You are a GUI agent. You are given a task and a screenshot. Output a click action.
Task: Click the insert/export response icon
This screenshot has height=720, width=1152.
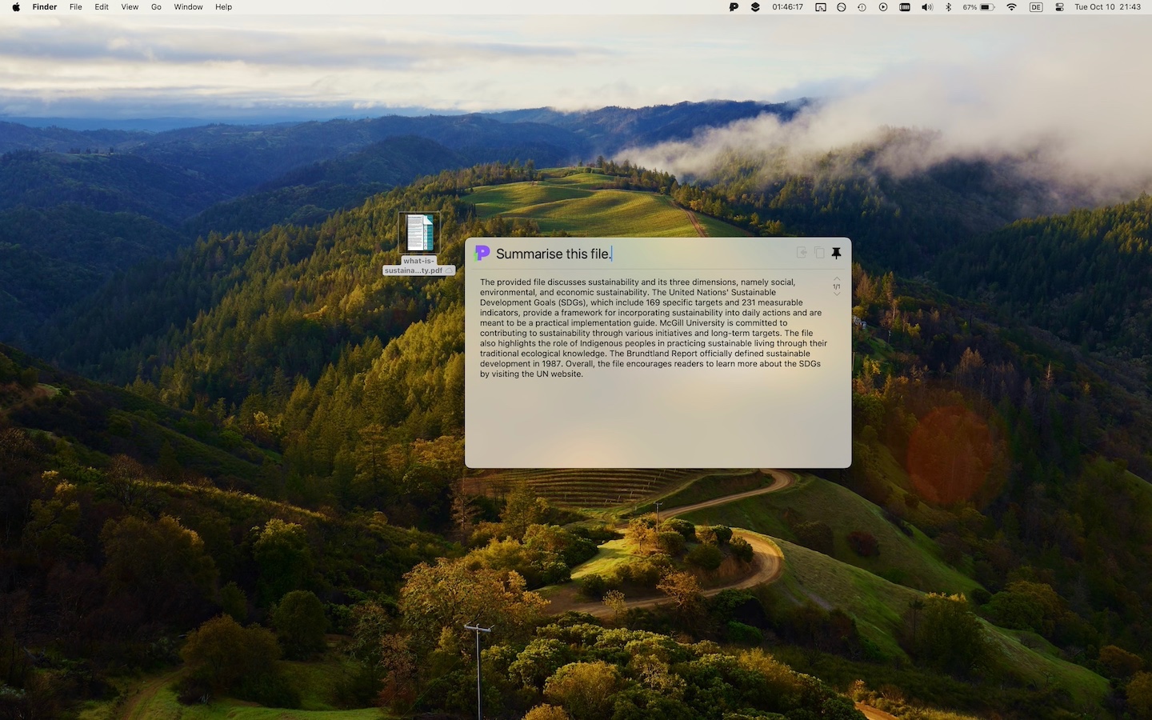[802, 253]
